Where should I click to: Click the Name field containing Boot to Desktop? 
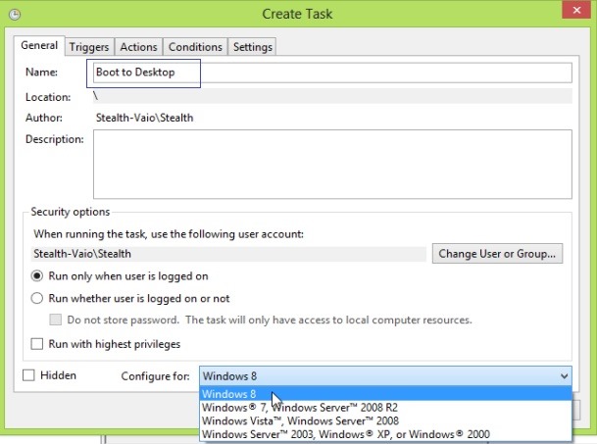click(x=332, y=73)
